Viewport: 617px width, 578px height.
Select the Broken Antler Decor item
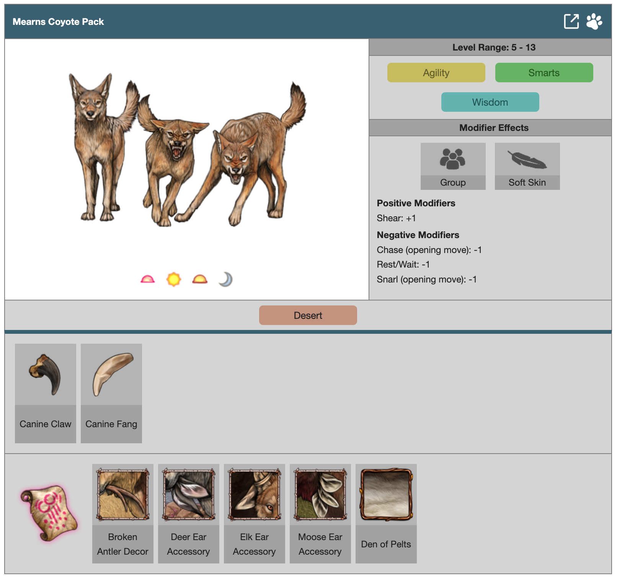coord(123,514)
